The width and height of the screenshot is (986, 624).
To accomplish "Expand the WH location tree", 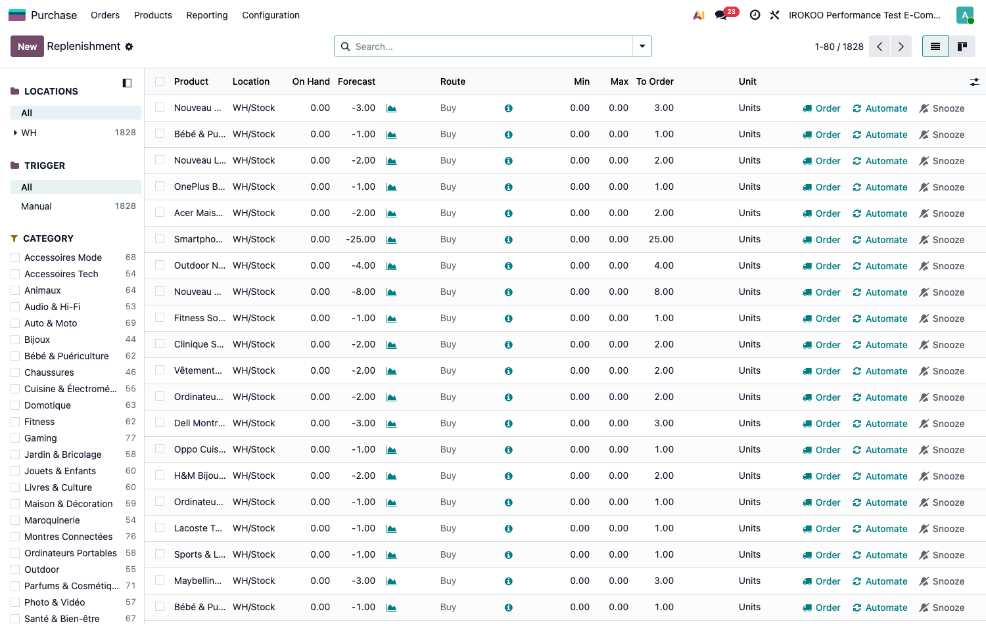I will point(15,133).
